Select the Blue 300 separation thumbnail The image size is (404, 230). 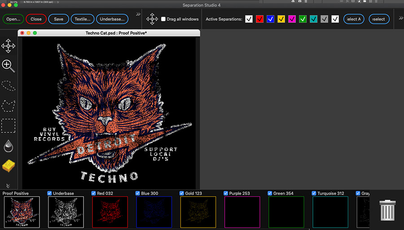tap(154, 212)
